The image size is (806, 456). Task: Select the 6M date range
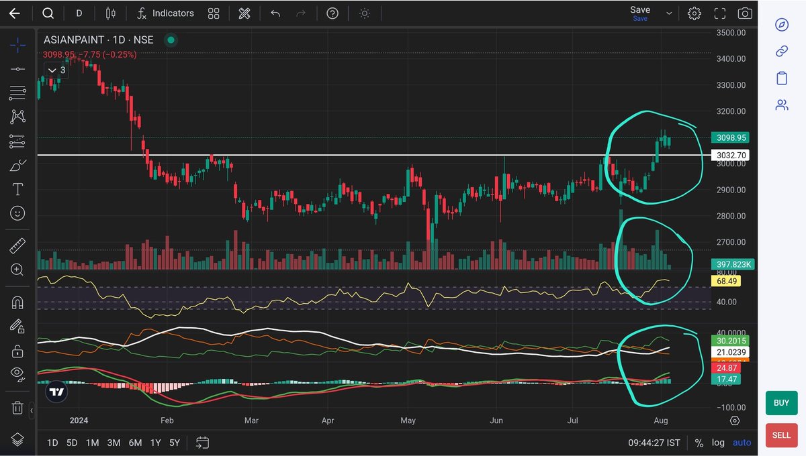135,443
